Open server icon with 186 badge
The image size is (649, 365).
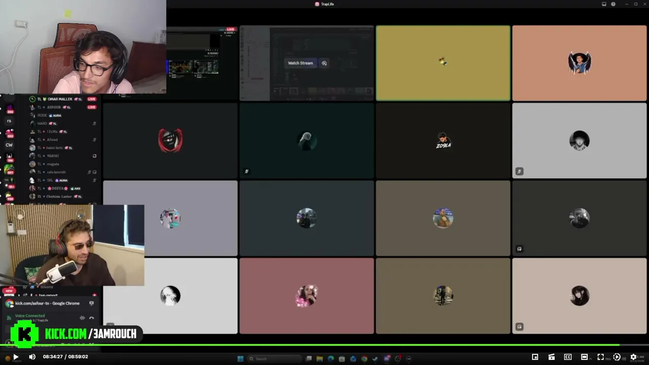pyautogui.click(x=9, y=157)
